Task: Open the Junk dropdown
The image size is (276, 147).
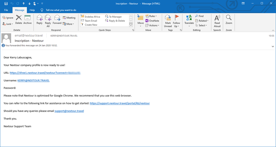Action: [x=8, y=24]
